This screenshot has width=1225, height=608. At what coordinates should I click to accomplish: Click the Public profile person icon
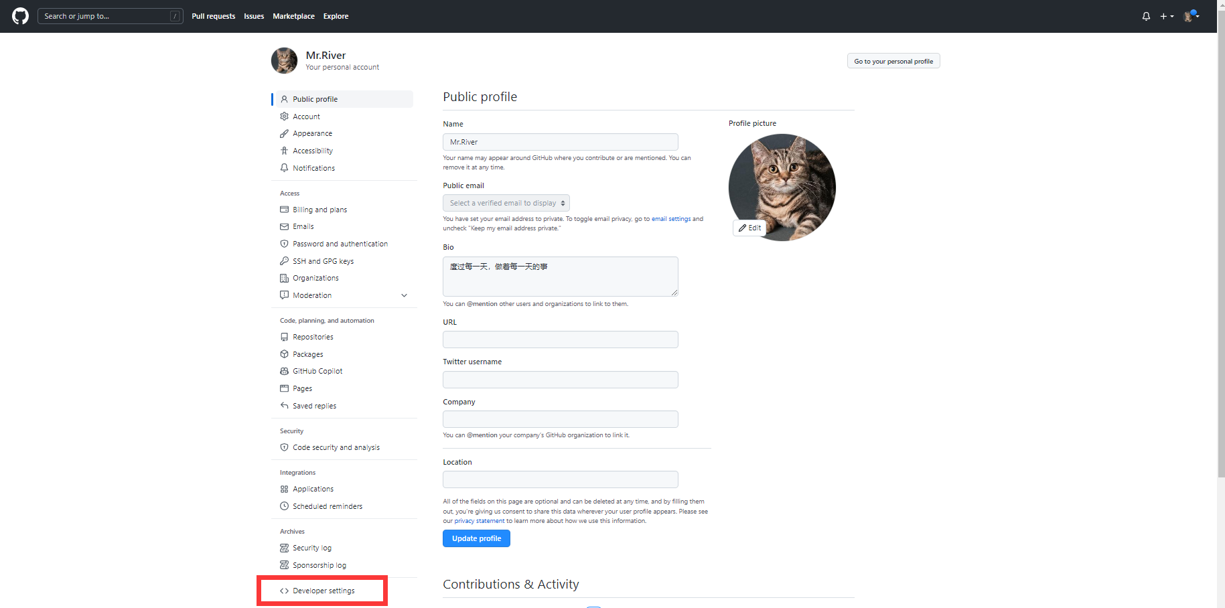(284, 99)
